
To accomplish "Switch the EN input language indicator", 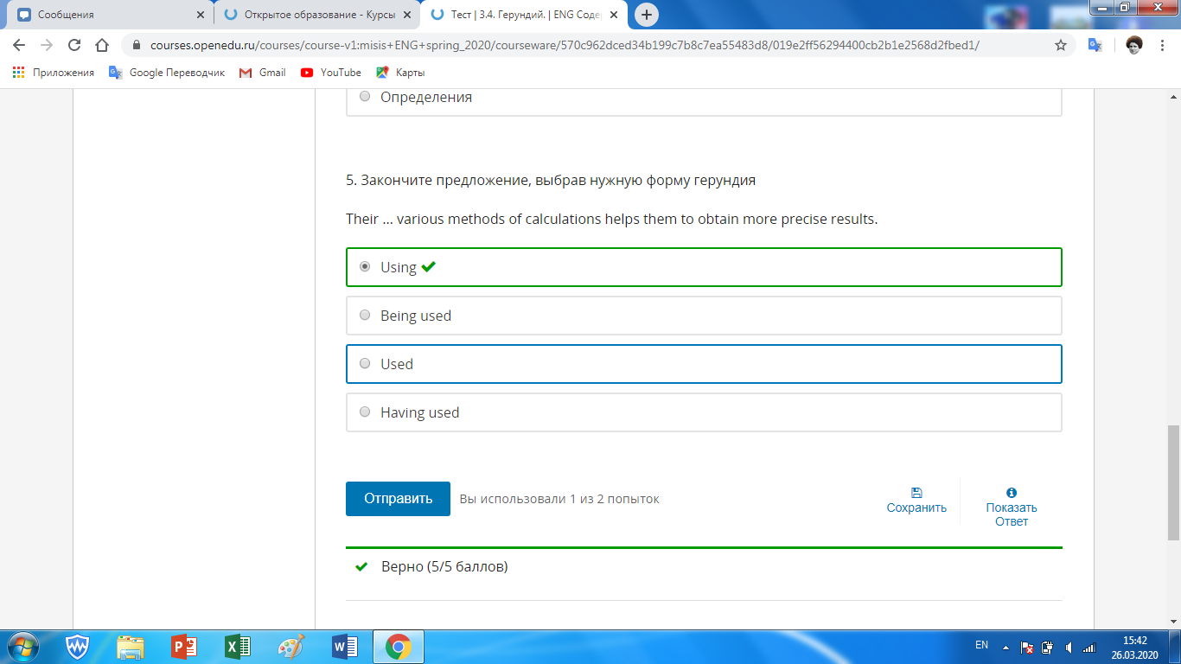I will click(981, 645).
